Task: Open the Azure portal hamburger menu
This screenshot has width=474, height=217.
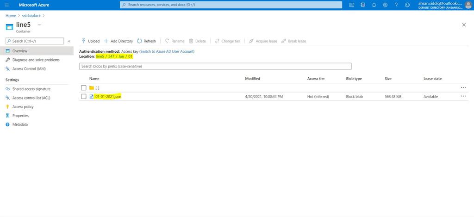Action: tap(7, 5)
